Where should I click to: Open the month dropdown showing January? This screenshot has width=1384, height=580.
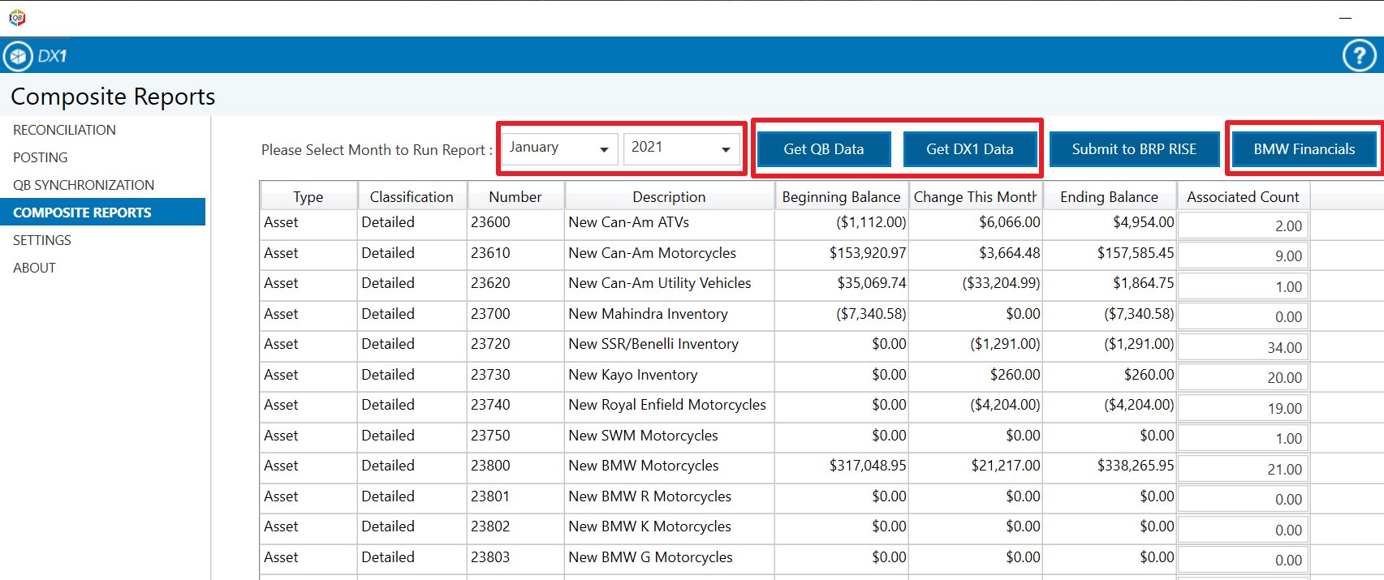click(559, 148)
